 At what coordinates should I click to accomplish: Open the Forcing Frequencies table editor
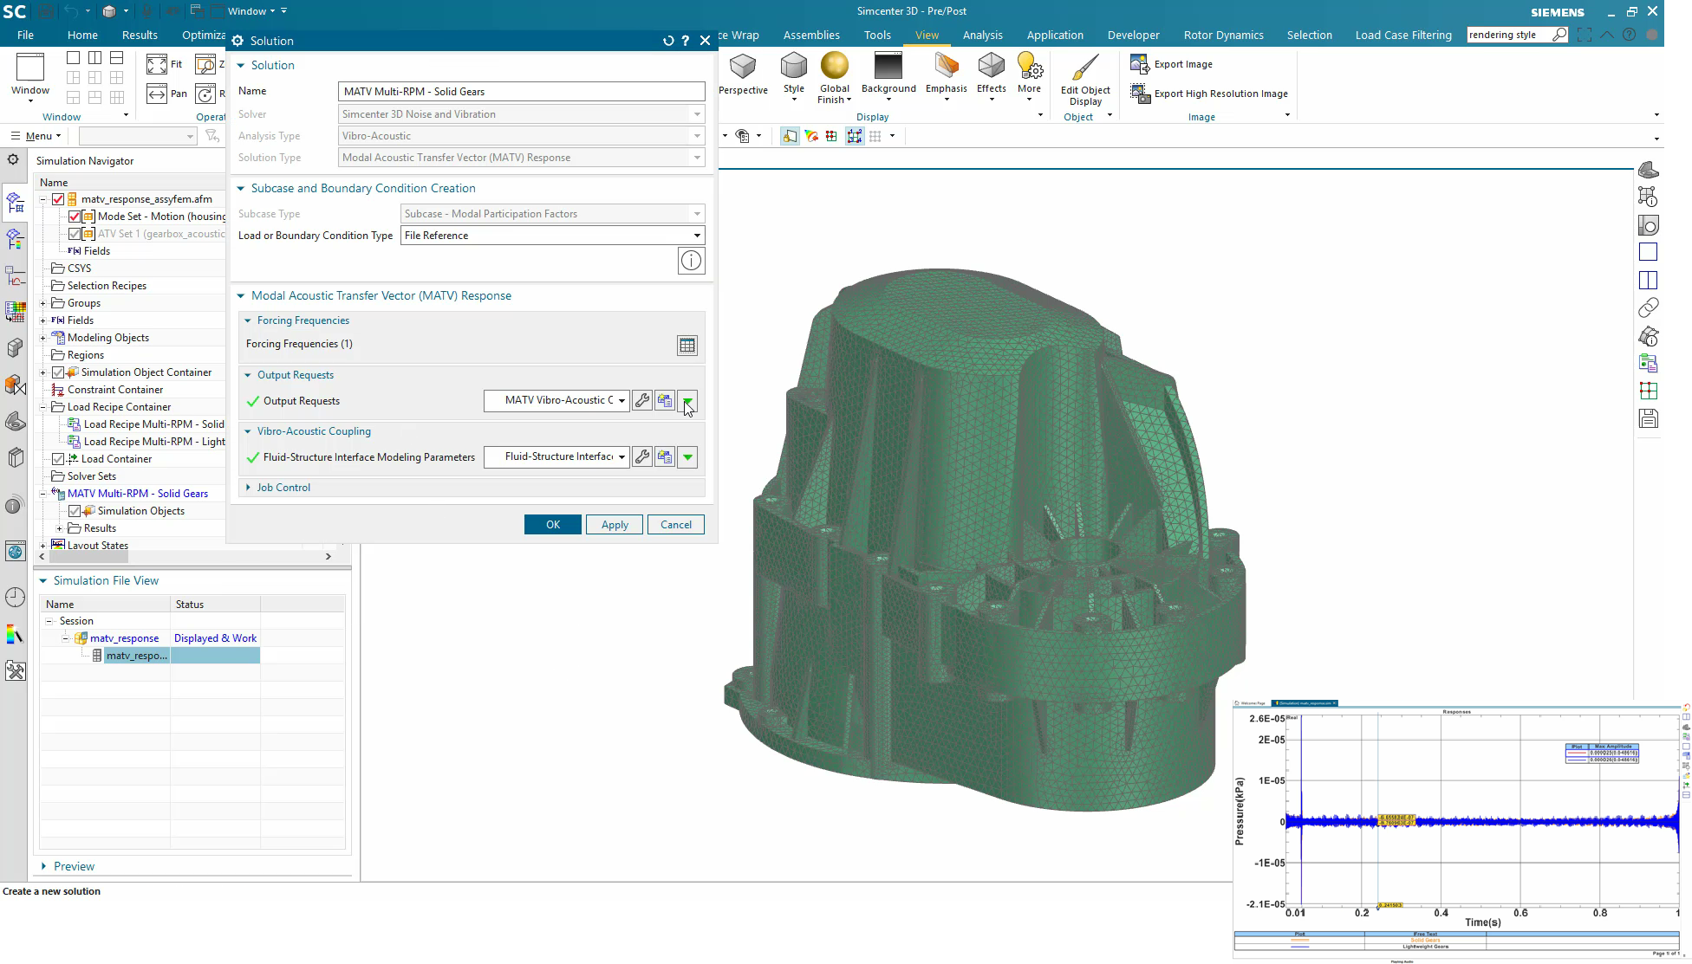pos(687,345)
